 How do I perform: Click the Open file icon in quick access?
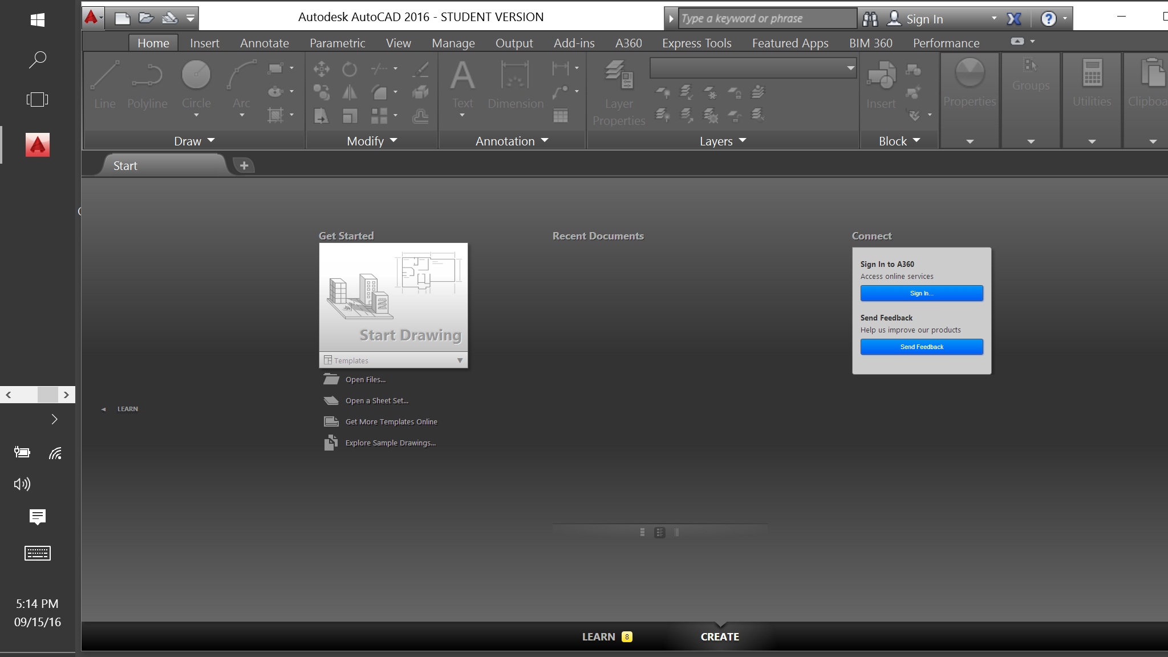[146, 18]
